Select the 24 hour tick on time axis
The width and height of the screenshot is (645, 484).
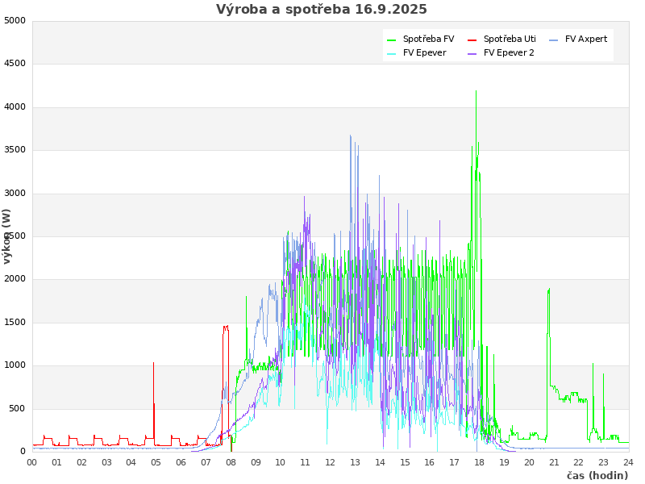click(628, 462)
